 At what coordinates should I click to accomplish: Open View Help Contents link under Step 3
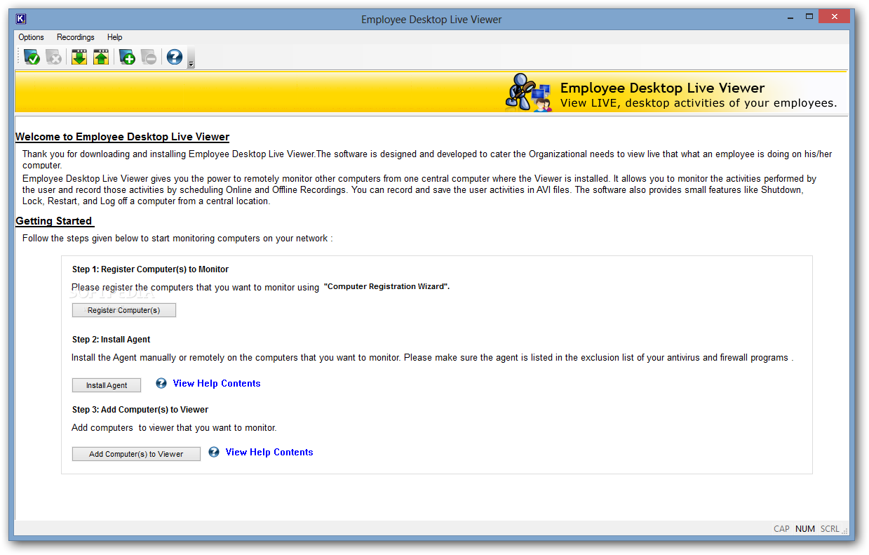coord(269,452)
